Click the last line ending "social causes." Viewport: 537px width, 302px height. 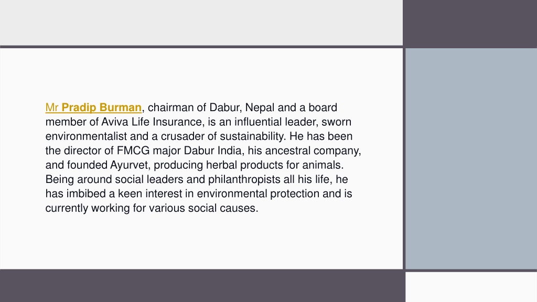tap(152, 208)
